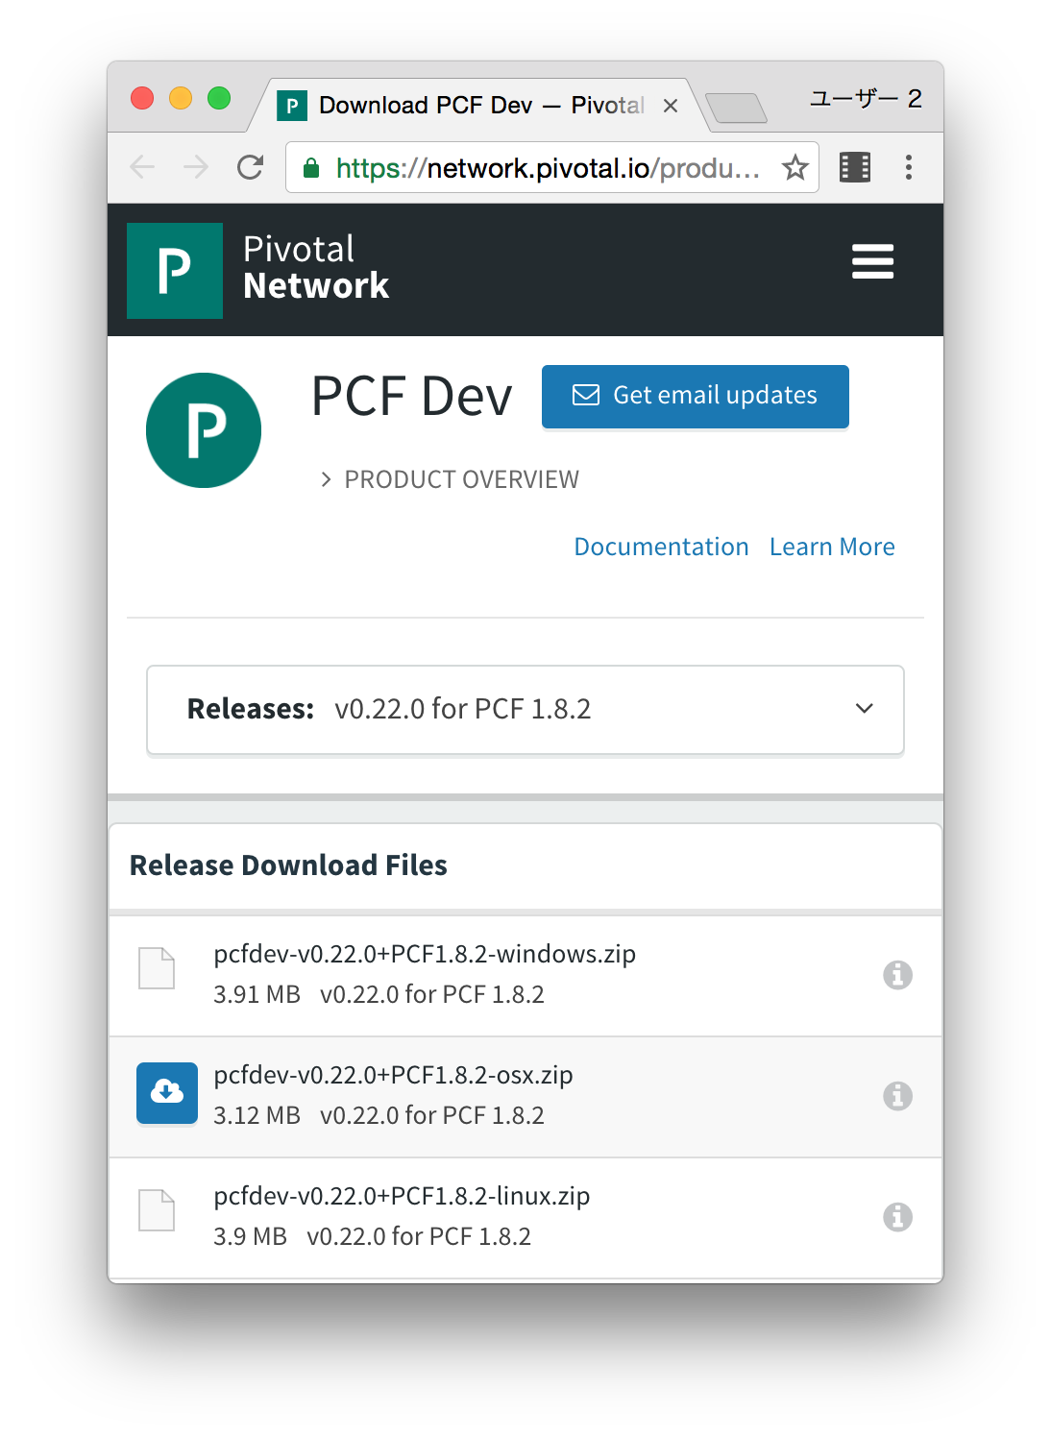Screen dimensions: 1051x1437
Task: Click the round PCF Dev product logo
Action: point(204,430)
